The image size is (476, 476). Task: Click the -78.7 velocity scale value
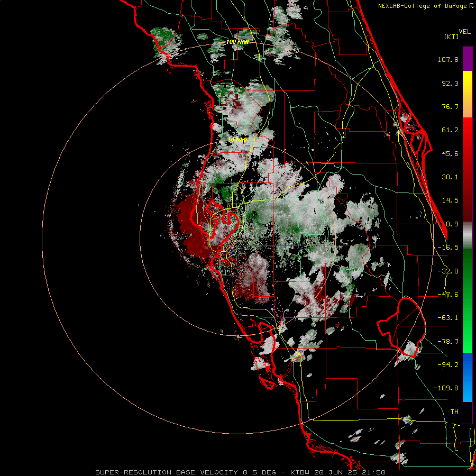(448, 341)
